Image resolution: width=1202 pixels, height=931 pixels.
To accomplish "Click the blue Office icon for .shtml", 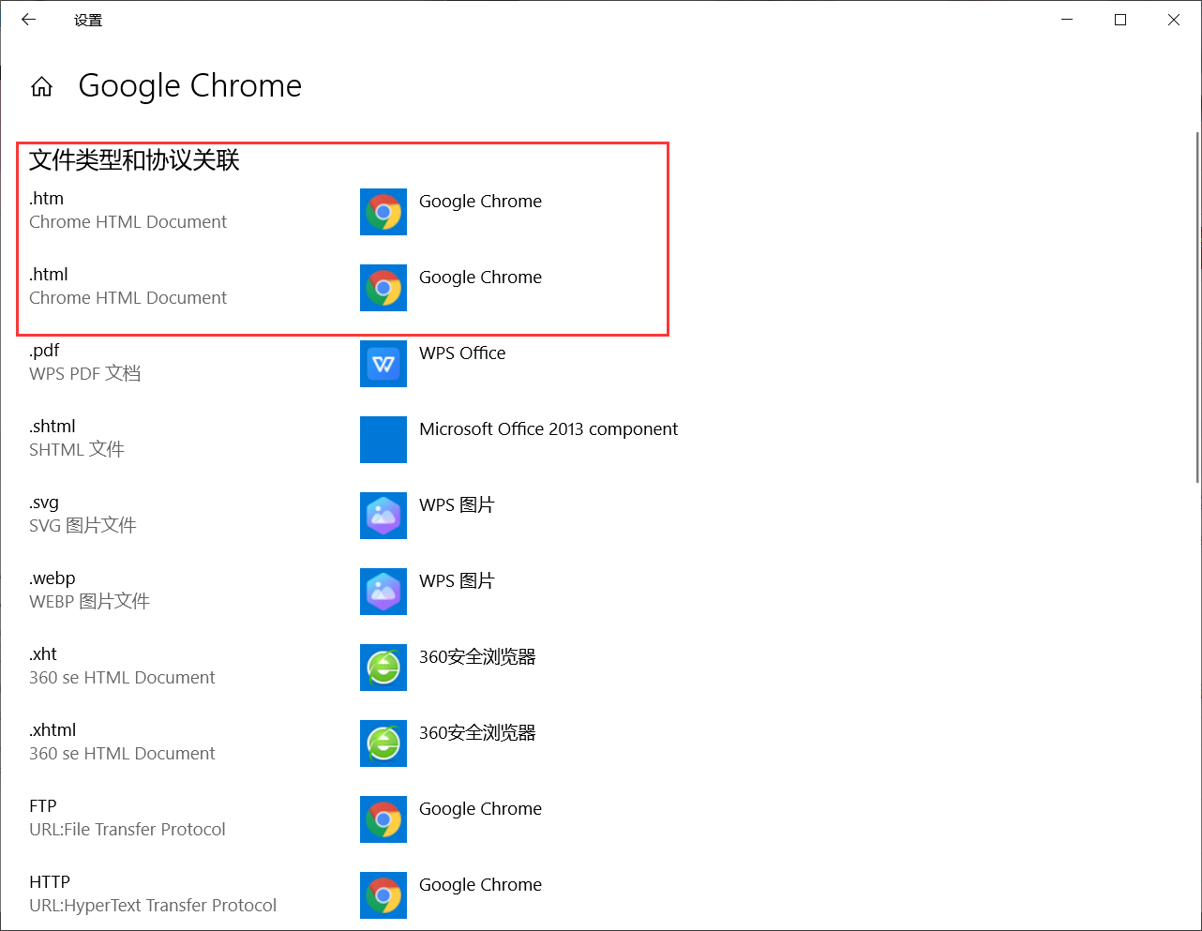I will pyautogui.click(x=383, y=440).
